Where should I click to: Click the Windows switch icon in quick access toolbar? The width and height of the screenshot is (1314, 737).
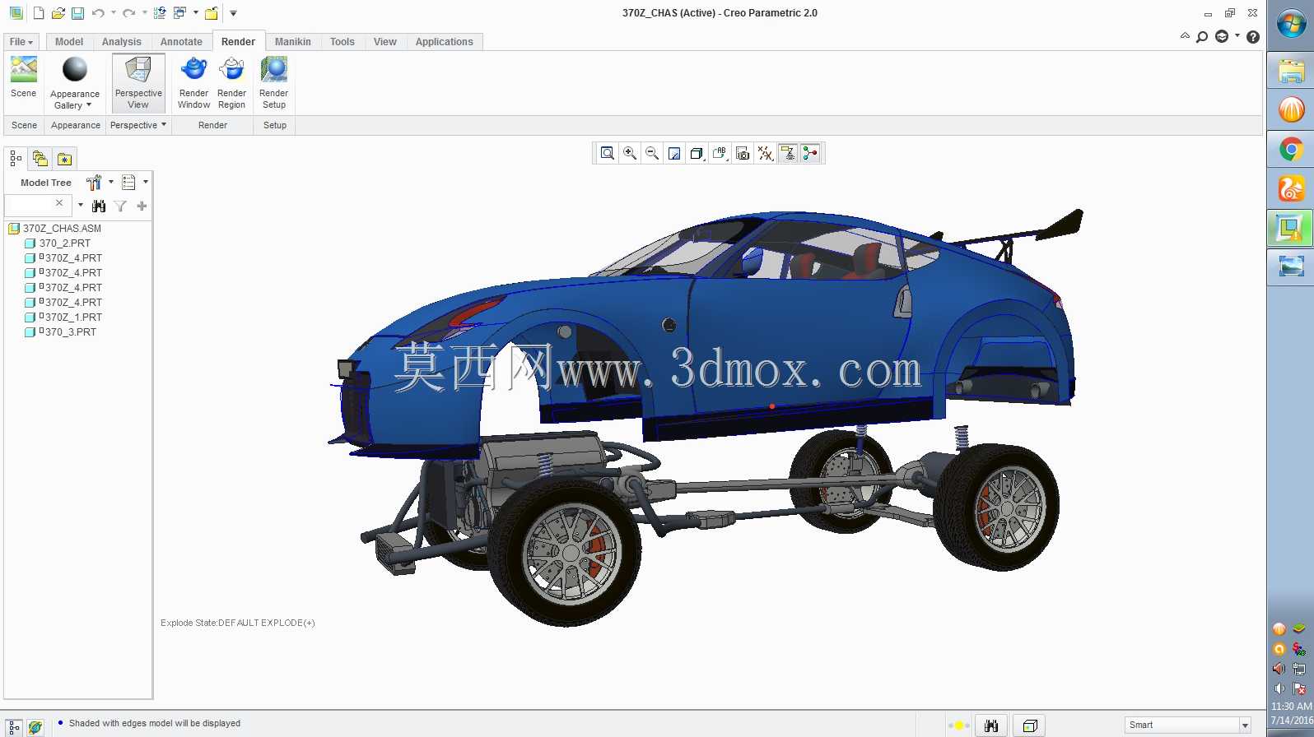click(x=179, y=13)
